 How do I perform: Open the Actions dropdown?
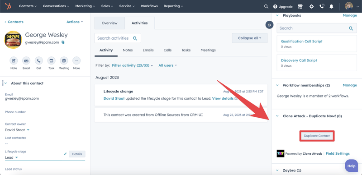(75, 22)
